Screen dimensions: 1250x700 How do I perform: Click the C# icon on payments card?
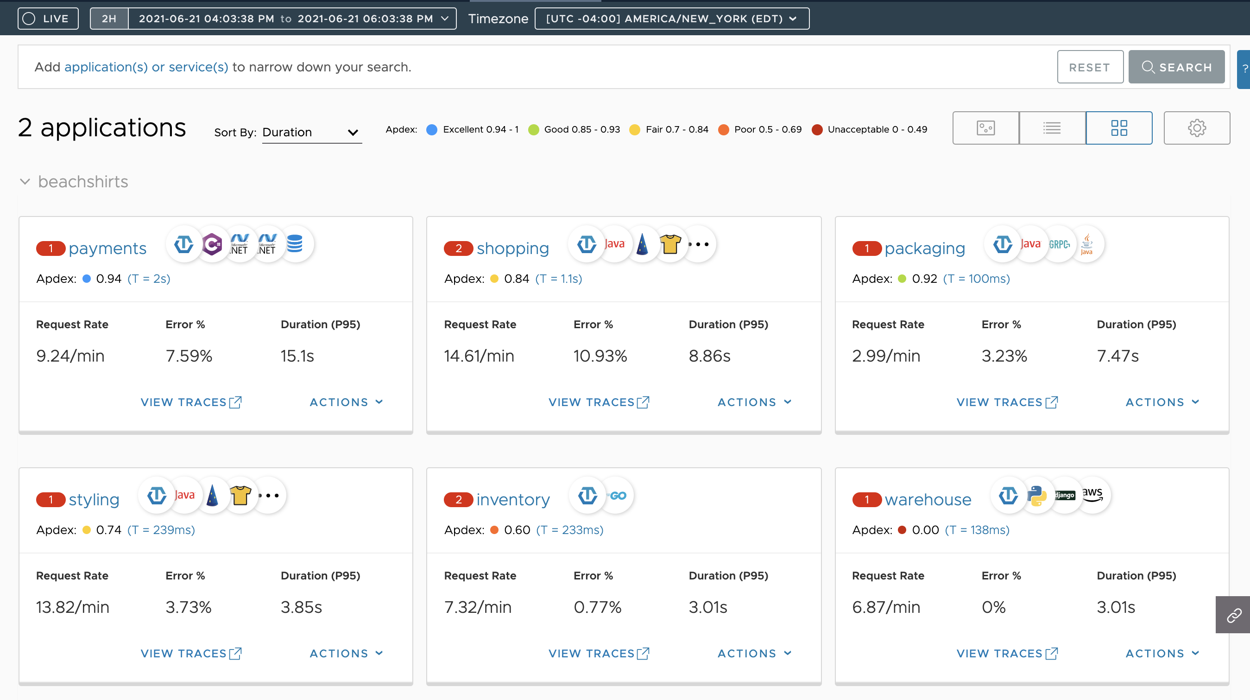tap(212, 244)
